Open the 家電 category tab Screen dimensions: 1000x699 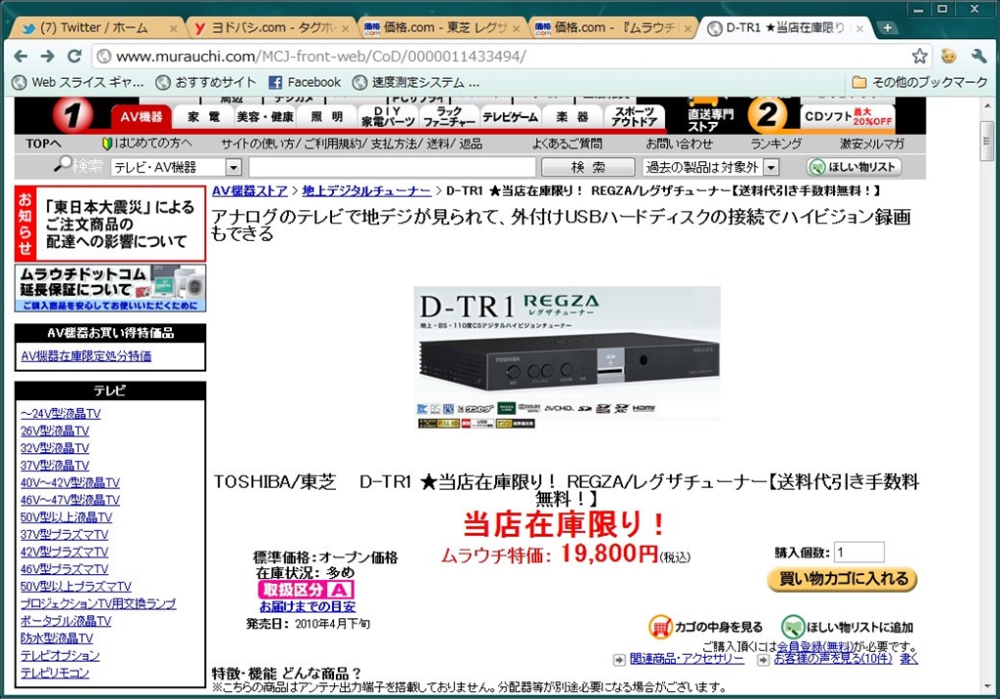tap(203, 116)
